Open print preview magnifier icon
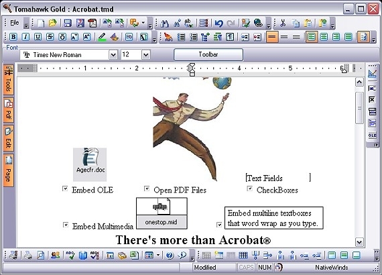This screenshot has width=382, height=275. 40,256
